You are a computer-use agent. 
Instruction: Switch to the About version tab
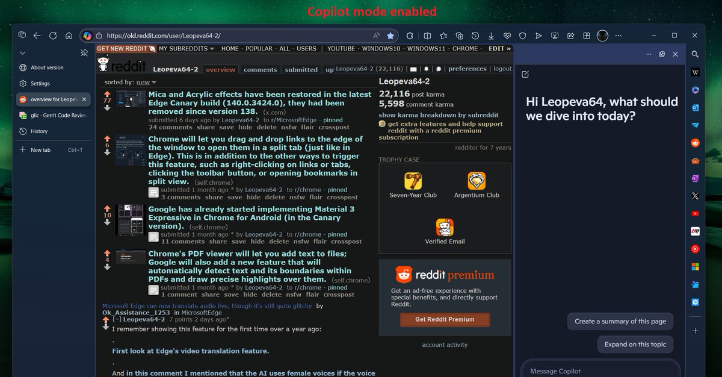point(53,67)
